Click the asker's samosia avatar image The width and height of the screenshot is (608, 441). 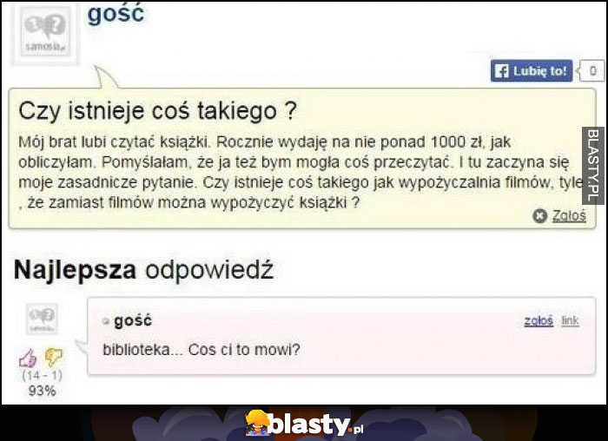click(45, 32)
